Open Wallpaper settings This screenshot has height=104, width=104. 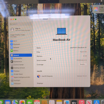(x=16, y=83)
